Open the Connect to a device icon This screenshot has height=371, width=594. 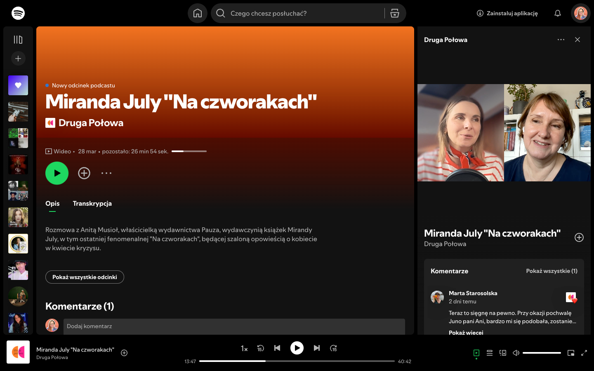503,353
